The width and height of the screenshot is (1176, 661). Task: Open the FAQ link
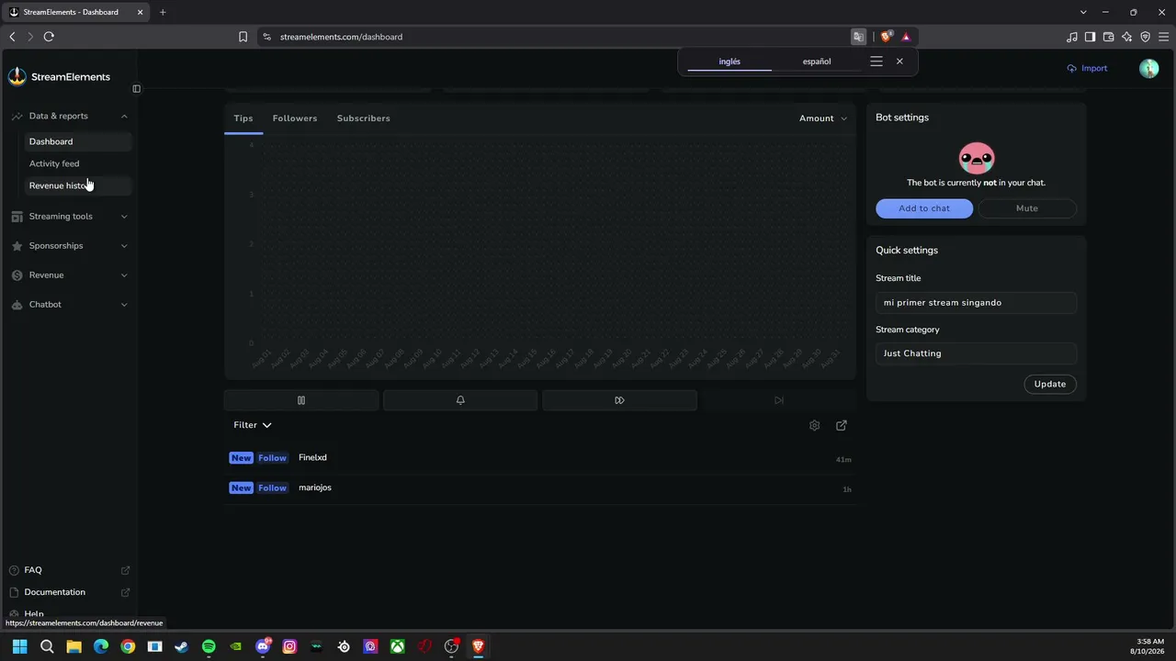tap(70, 570)
